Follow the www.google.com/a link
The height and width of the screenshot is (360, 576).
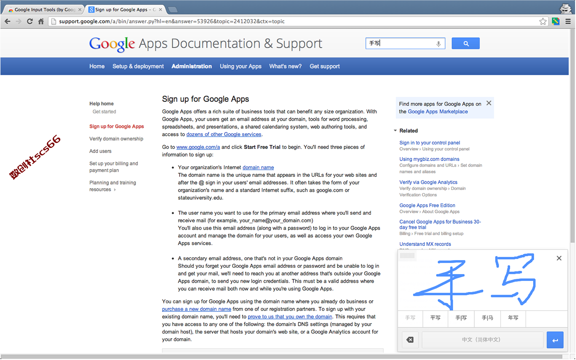click(x=198, y=147)
